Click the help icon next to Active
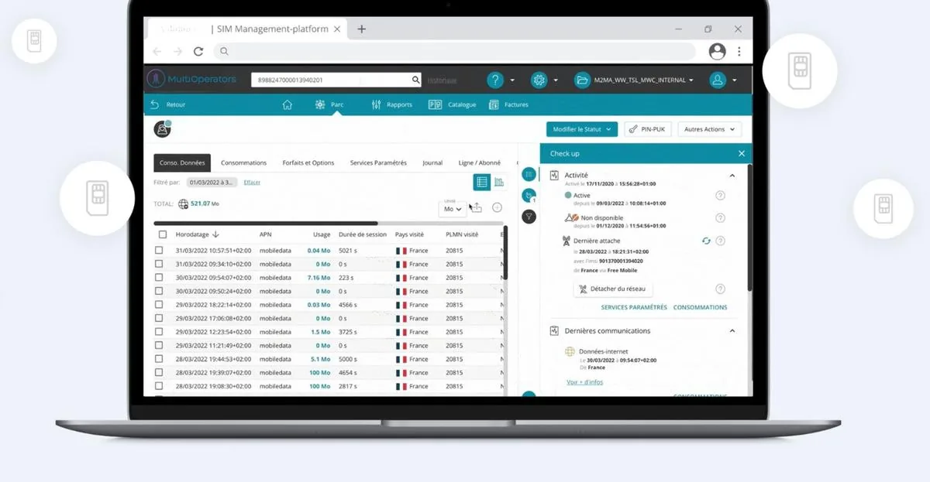This screenshot has height=482, width=930. point(720,196)
